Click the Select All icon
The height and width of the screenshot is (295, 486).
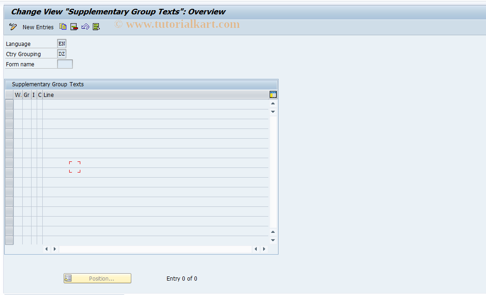tap(97, 27)
